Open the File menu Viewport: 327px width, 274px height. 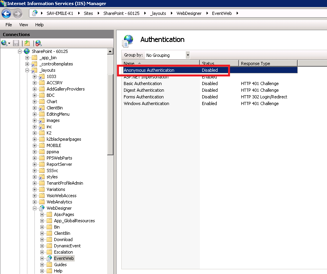(9, 25)
